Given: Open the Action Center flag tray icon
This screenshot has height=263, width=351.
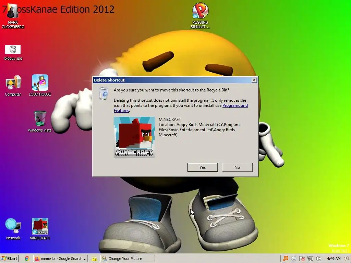Looking at the screenshot, I should coord(302,259).
